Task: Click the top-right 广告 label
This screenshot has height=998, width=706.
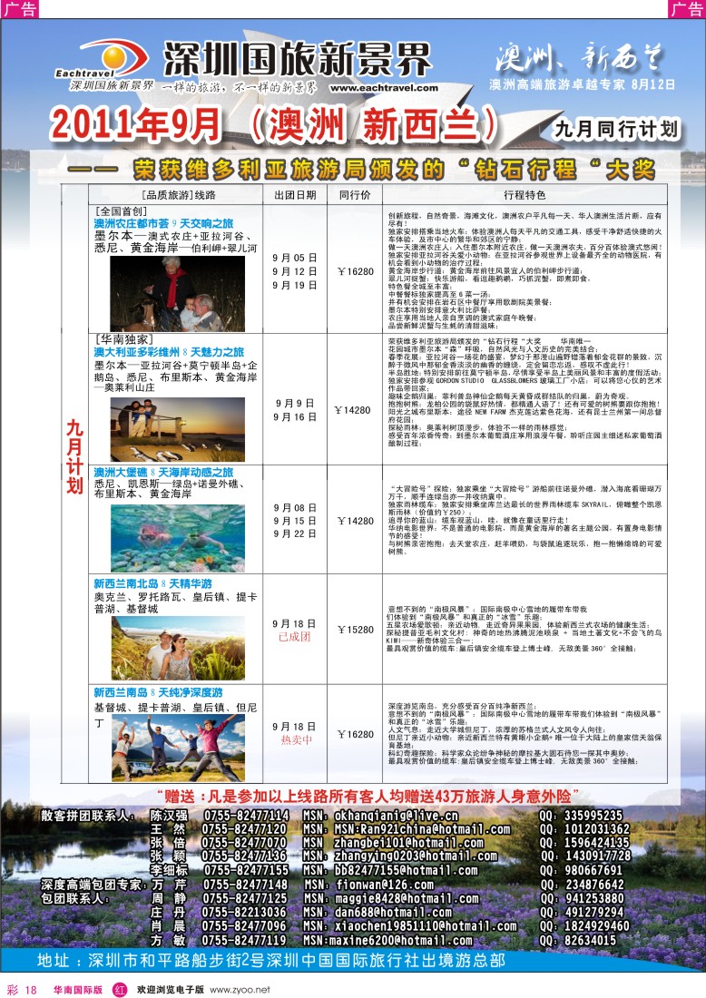Action: pos(686,9)
